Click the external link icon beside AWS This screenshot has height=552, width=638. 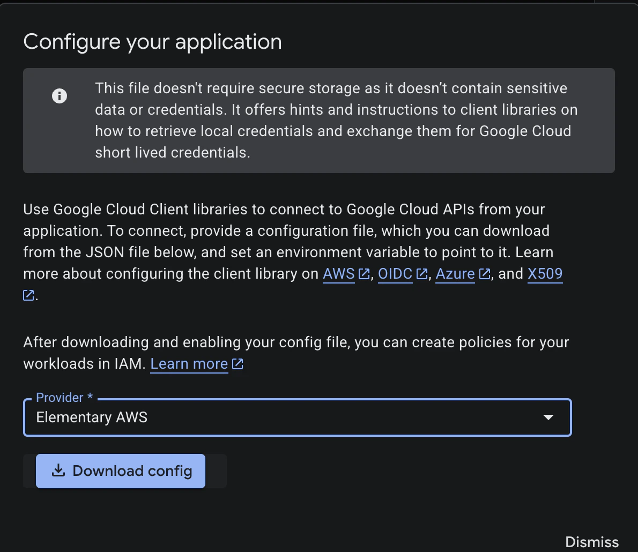[362, 273]
